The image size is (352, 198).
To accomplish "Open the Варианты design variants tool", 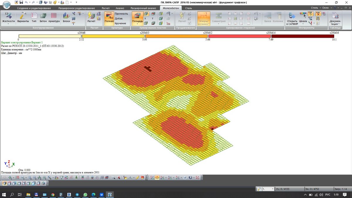I will click(x=23, y=18).
